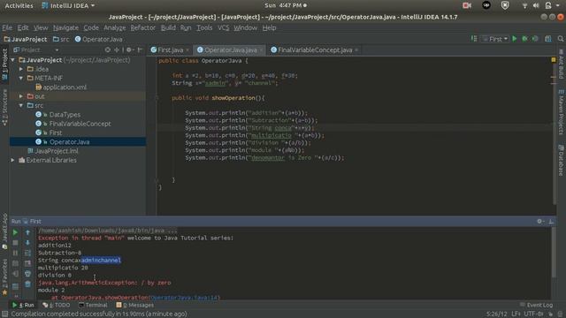Hide the Run panel using the hide icon
566x318 pixels.
[551, 221]
